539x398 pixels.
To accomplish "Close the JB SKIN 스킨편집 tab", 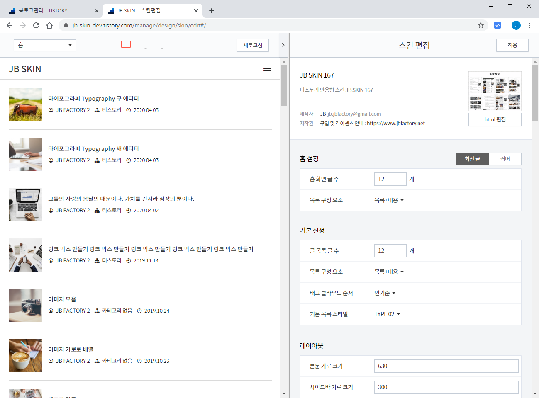I will pos(196,11).
